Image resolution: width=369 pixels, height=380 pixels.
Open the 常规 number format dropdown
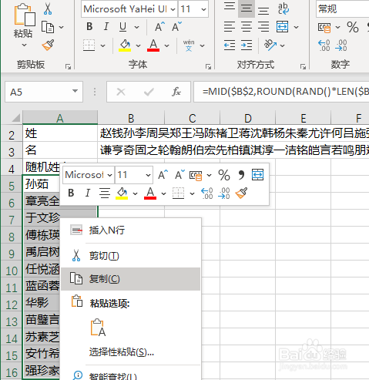(342, 9)
